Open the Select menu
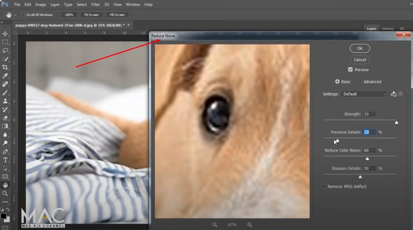Image resolution: width=413 pixels, height=230 pixels. tap(81, 5)
